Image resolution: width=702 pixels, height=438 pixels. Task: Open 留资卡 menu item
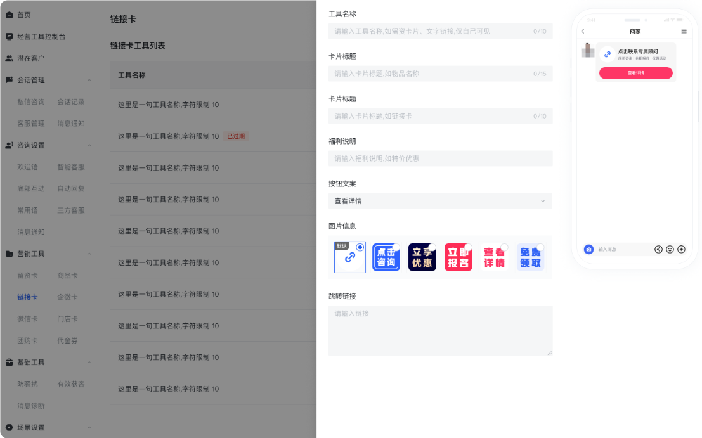(27, 276)
